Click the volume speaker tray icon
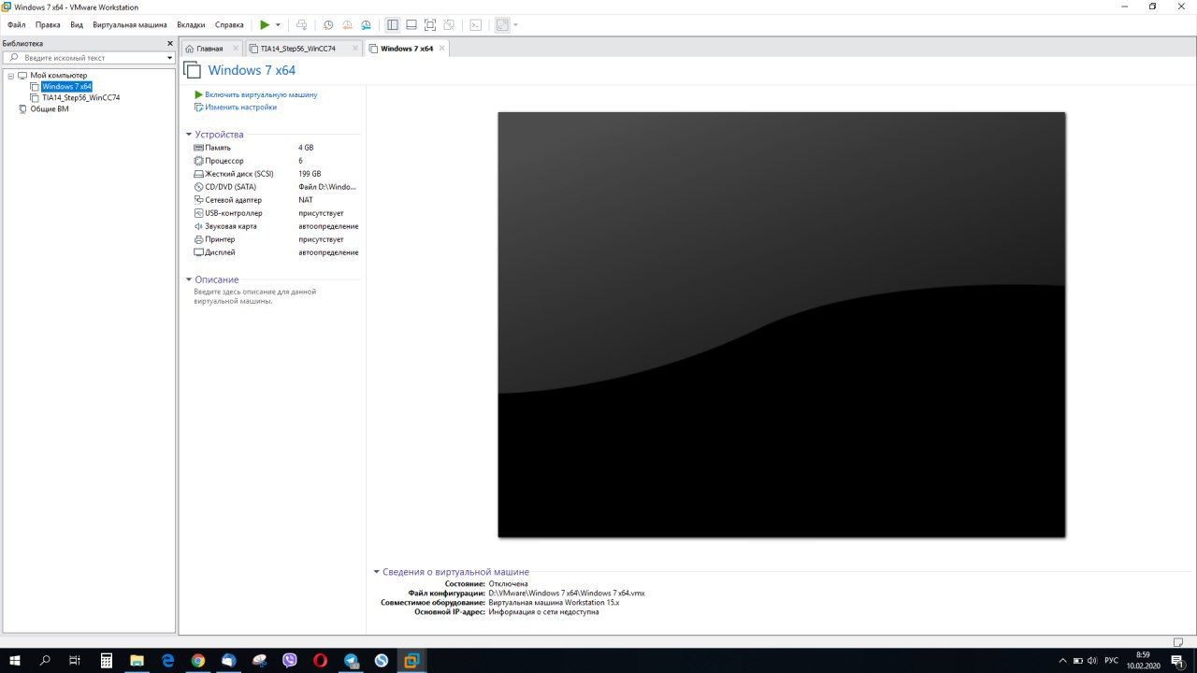The width and height of the screenshot is (1197, 673). (x=1091, y=660)
